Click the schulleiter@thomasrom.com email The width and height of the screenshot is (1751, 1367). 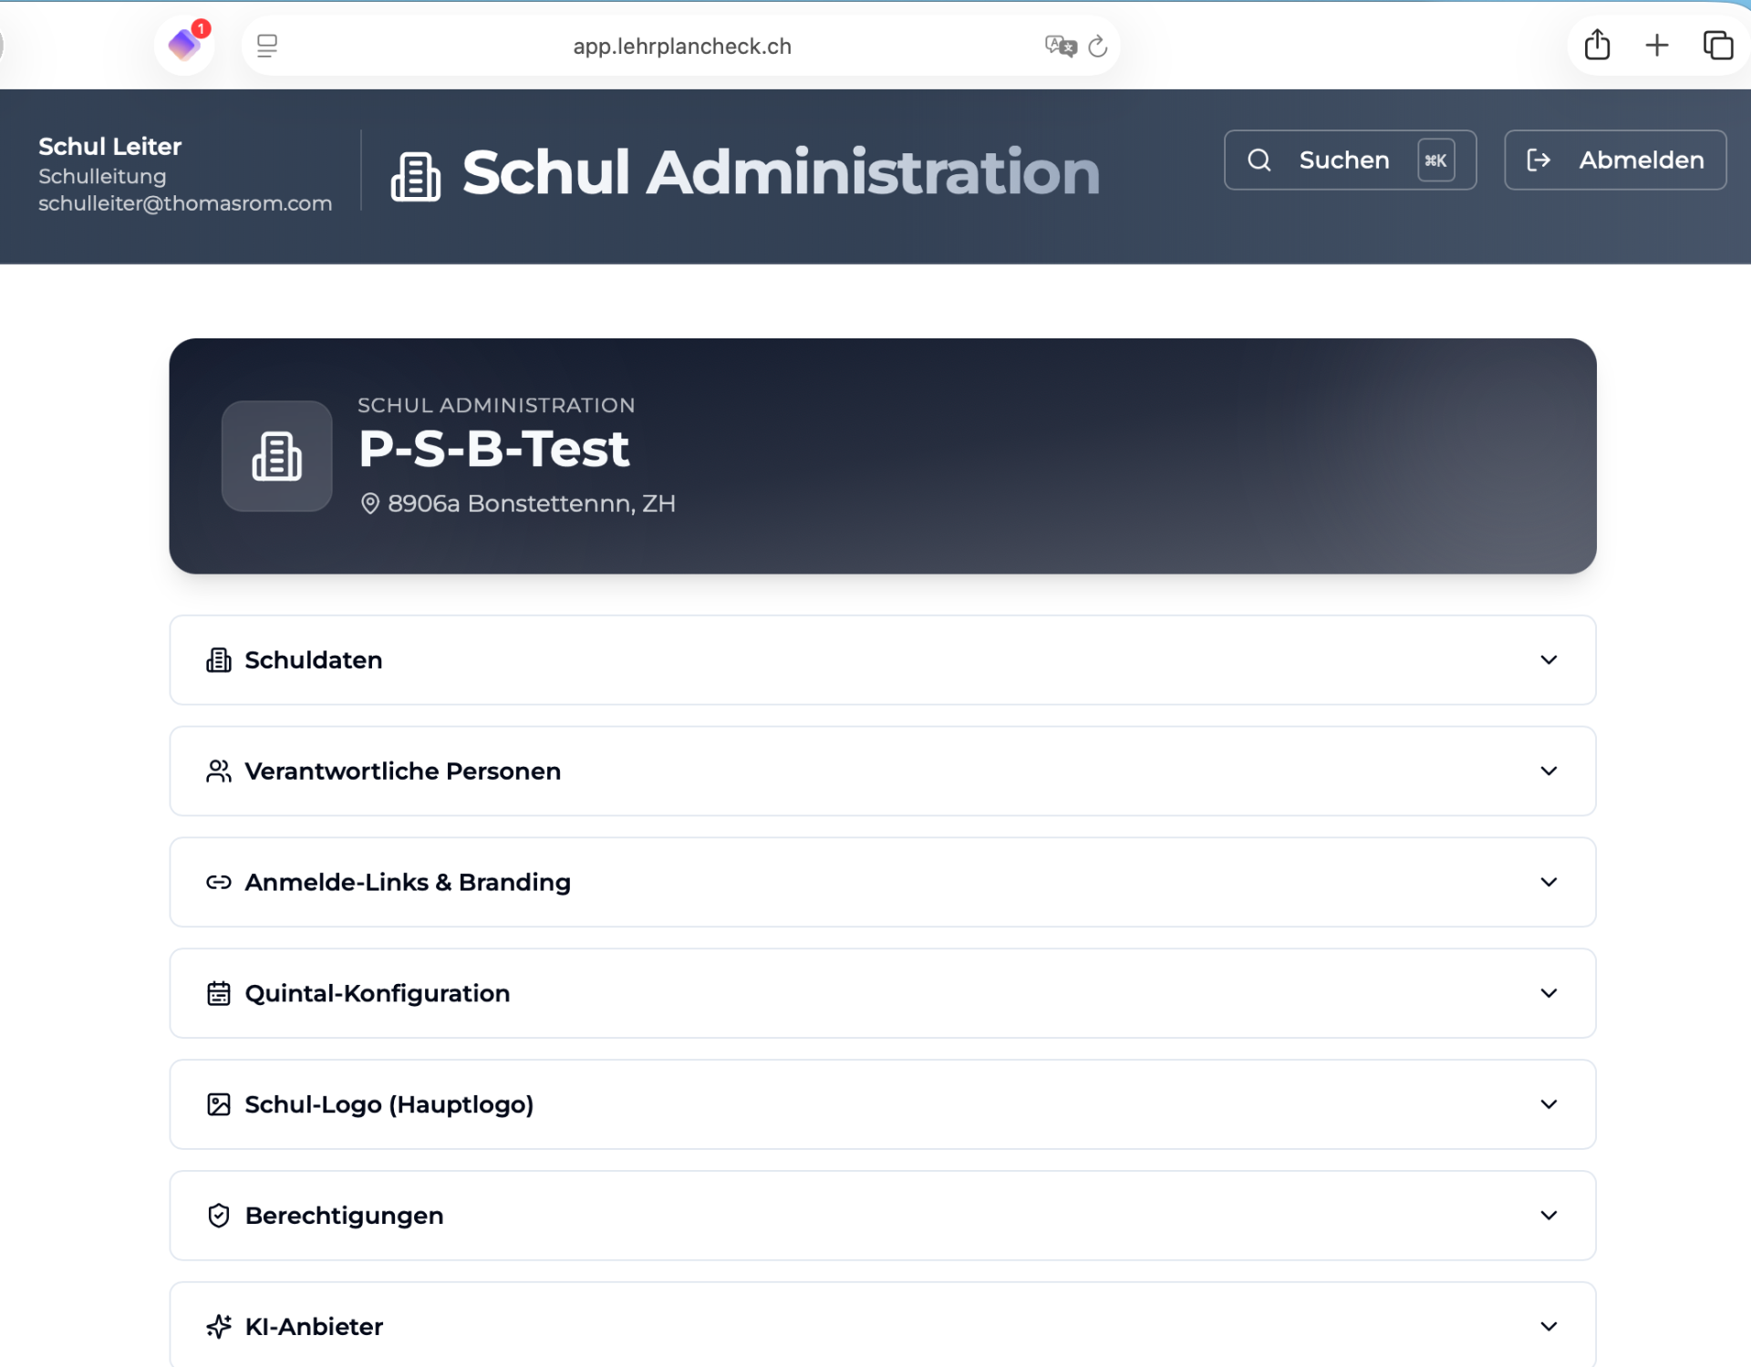pyautogui.click(x=185, y=203)
